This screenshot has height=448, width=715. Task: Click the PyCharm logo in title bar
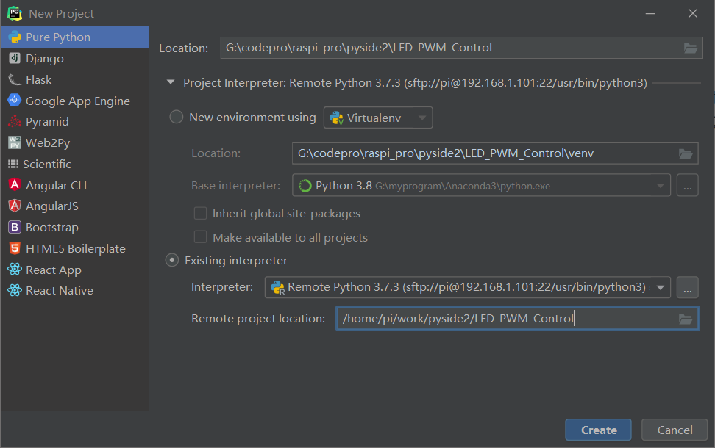pos(15,13)
